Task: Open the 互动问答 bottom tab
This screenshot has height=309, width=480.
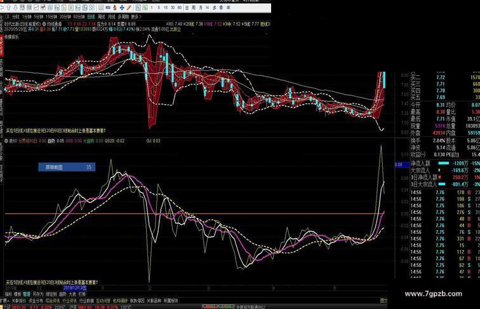Action: coord(103,301)
